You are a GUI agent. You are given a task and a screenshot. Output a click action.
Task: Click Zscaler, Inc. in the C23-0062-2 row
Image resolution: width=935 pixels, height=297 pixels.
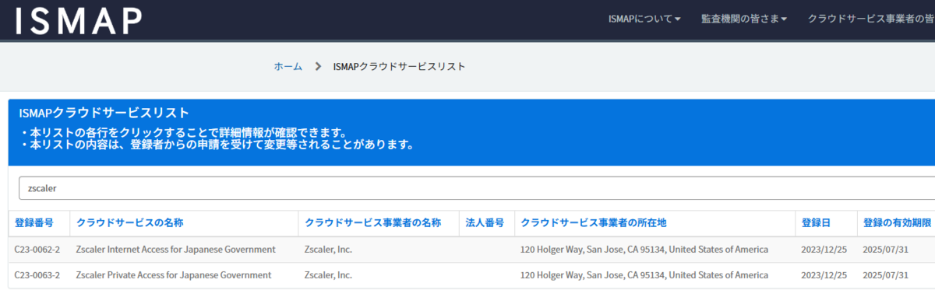(x=328, y=250)
